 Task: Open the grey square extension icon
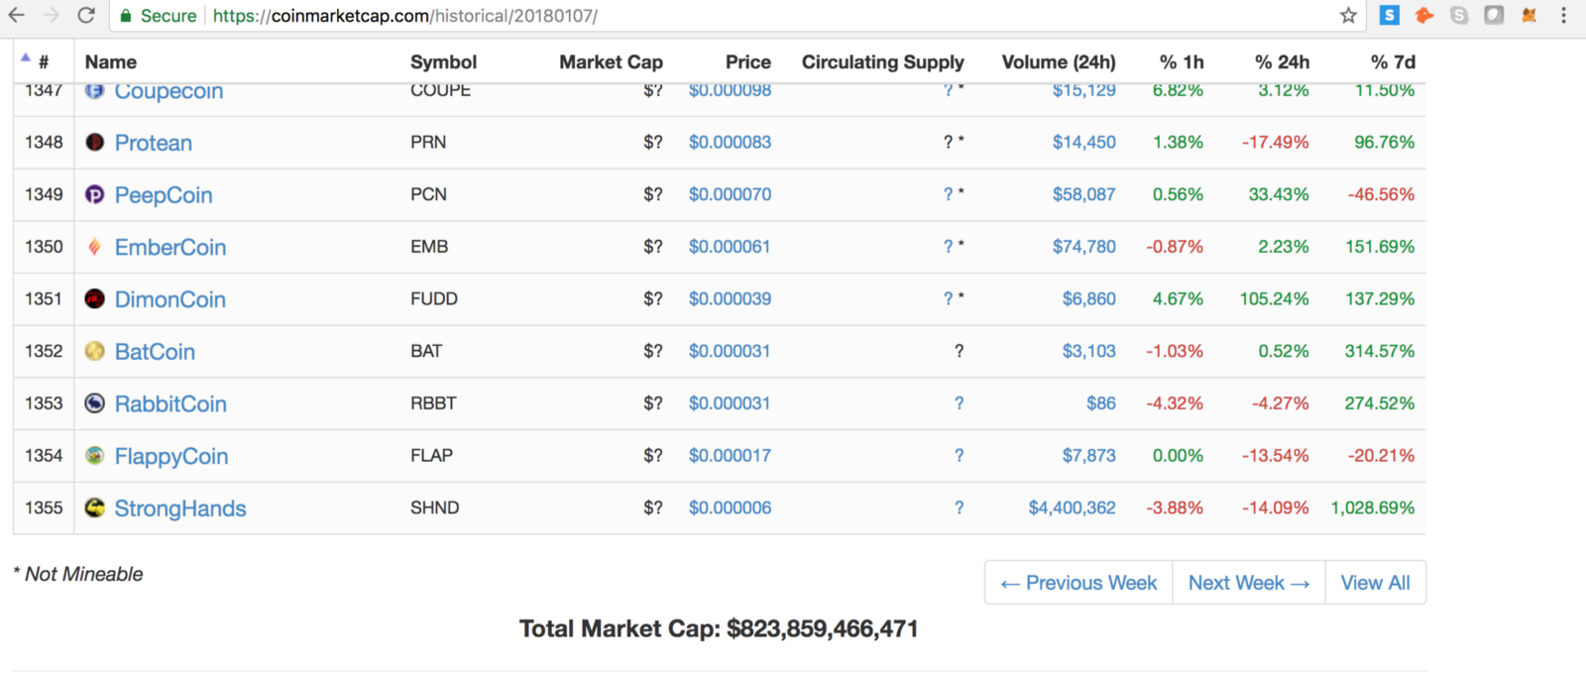coord(1494,15)
